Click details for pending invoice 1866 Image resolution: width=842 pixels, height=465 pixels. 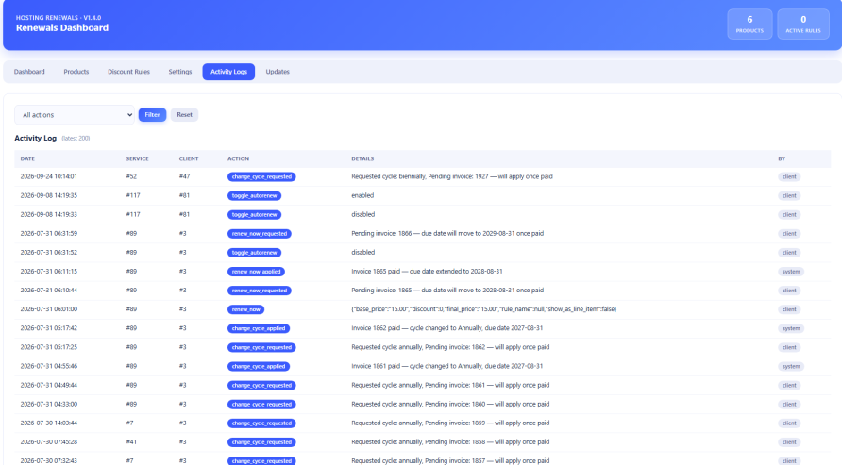pos(447,233)
